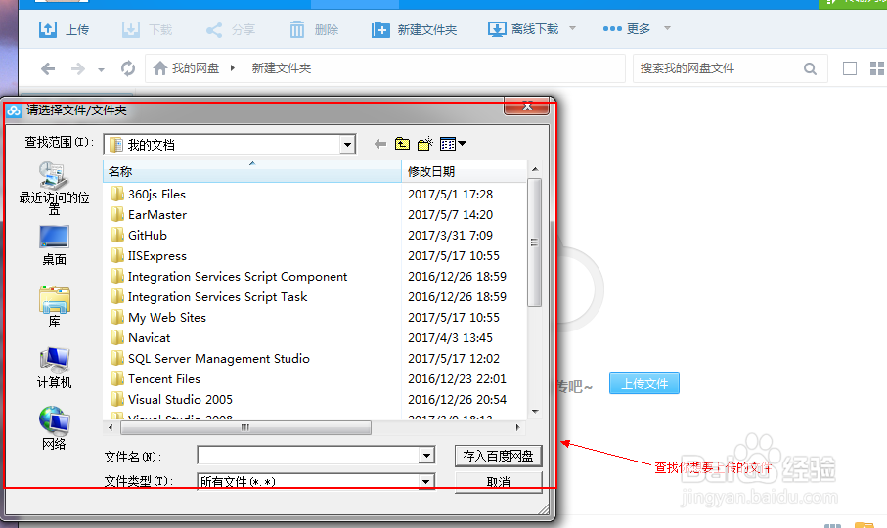The width and height of the screenshot is (887, 528).
Task: Click the 2017/4/3 13:45 date cell
Action: pos(450,338)
